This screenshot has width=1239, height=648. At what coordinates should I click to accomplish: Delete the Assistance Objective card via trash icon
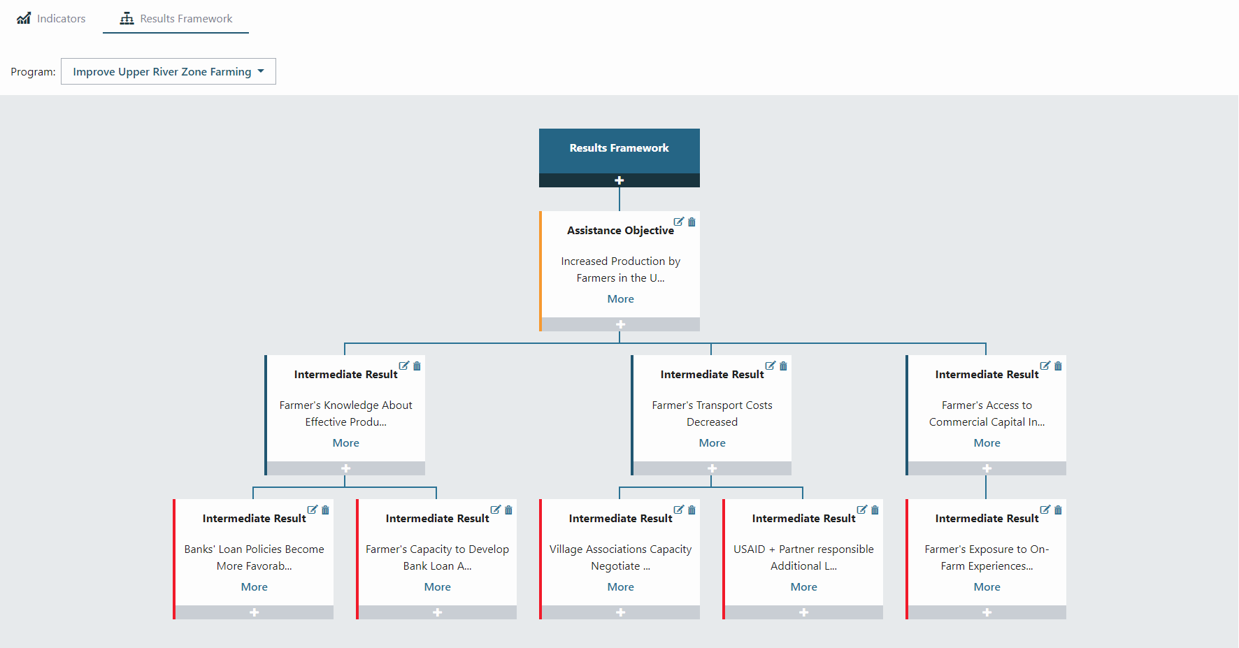(692, 222)
